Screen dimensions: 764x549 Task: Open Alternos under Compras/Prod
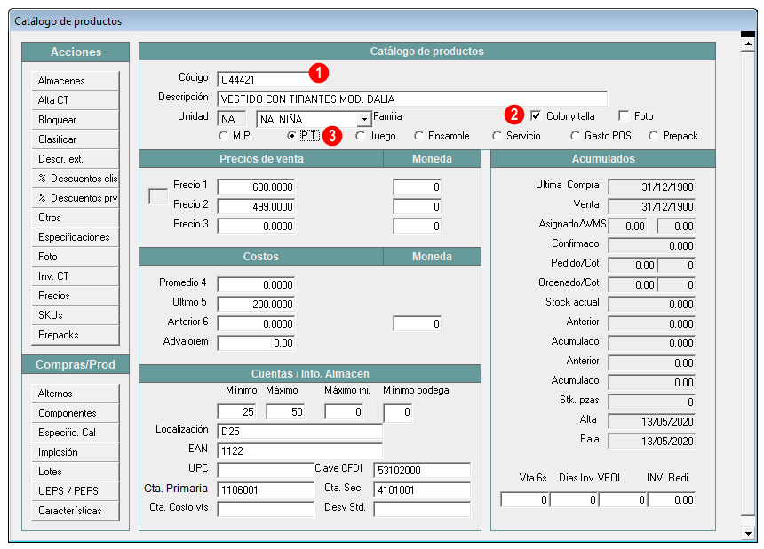pyautogui.click(x=75, y=394)
